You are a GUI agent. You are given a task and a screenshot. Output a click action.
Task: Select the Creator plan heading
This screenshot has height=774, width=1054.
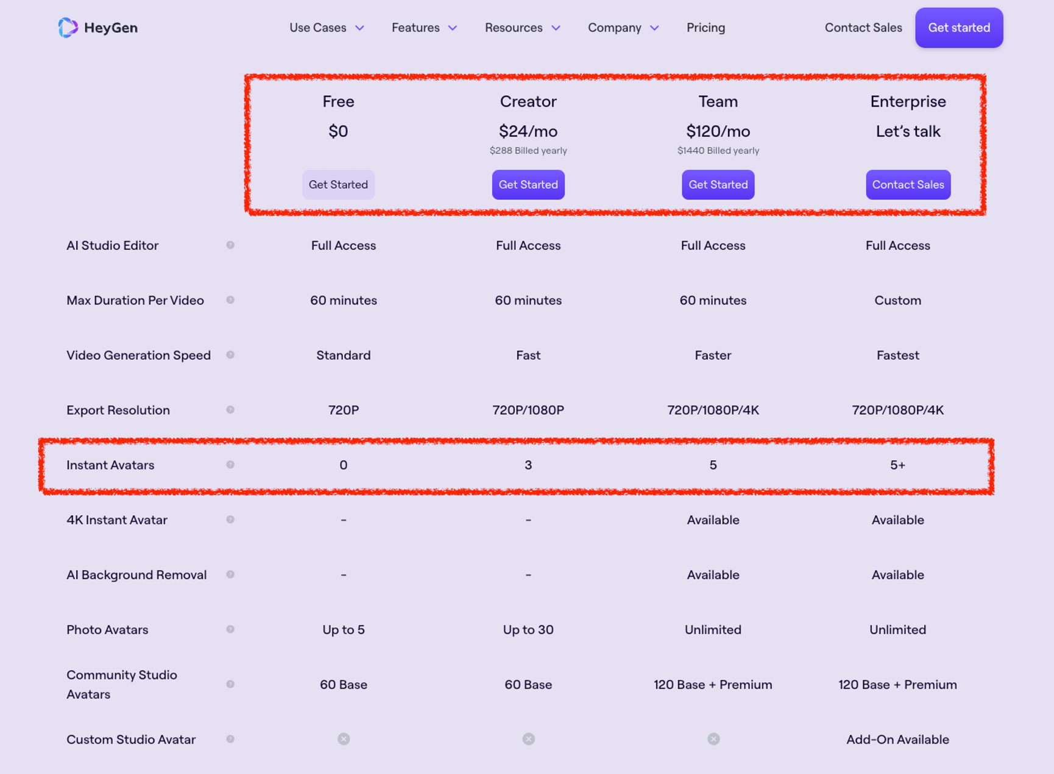point(528,101)
